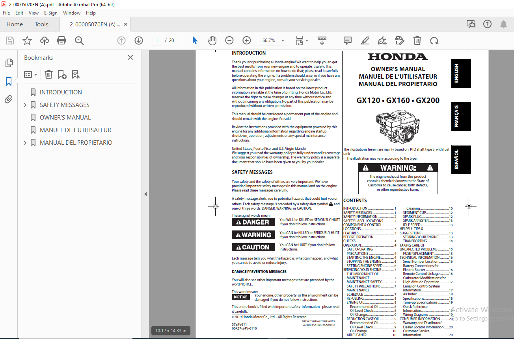Close the Bookmarks panel

pyautogui.click(x=130, y=57)
